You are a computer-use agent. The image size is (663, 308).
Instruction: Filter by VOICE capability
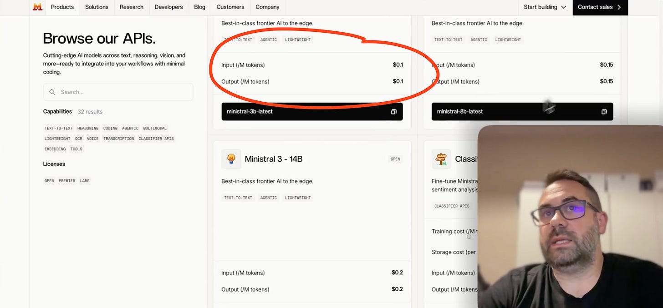click(93, 139)
